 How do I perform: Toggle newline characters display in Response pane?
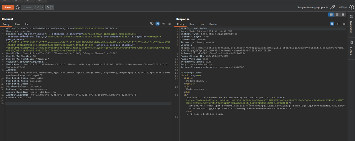click(x=338, y=24)
